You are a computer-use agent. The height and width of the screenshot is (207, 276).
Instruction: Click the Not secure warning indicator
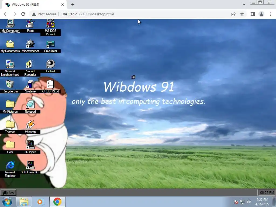coord(44,14)
